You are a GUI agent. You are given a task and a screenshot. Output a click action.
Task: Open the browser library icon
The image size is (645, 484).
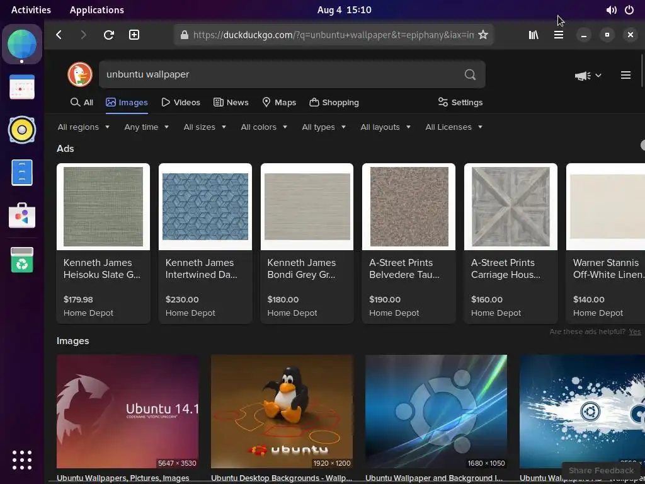[534, 35]
